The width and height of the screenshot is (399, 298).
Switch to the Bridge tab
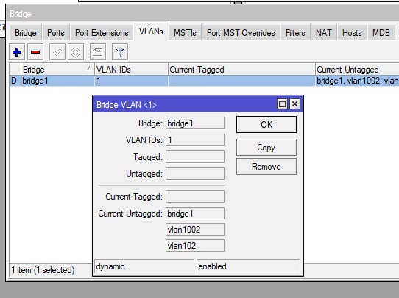click(26, 33)
